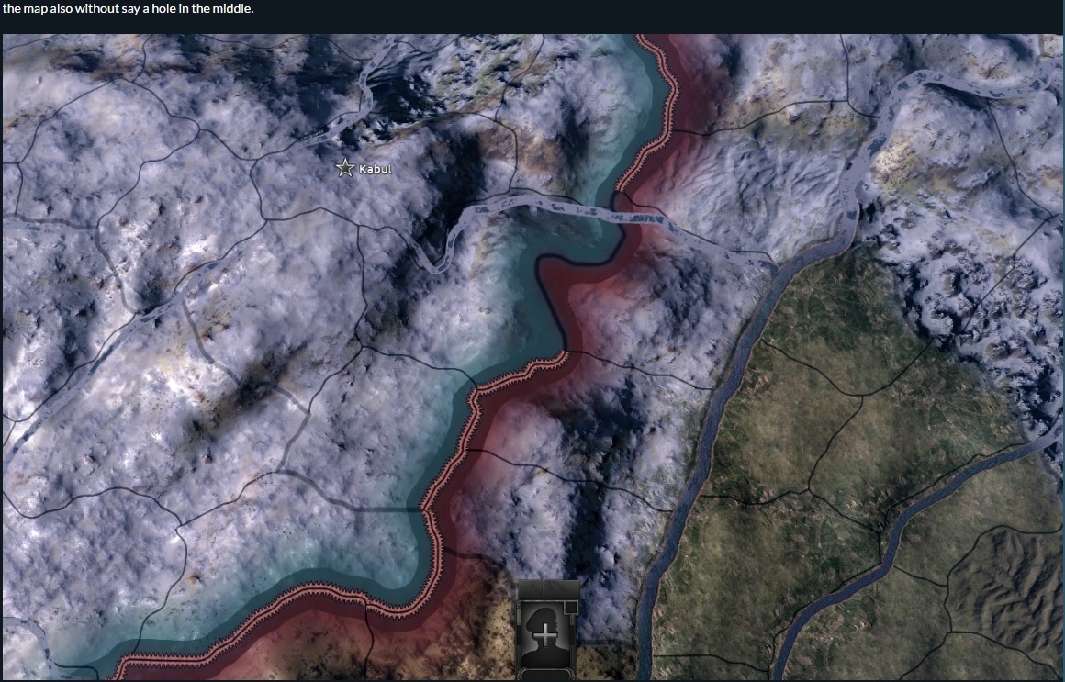Viewport: 1065px width, 682px height.
Task: Click the forum text line above the screenshot
Action: point(127,8)
